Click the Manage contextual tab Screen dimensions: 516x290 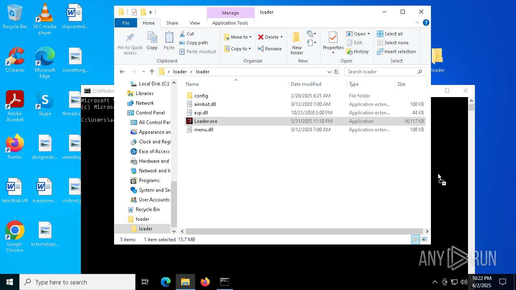231,13
